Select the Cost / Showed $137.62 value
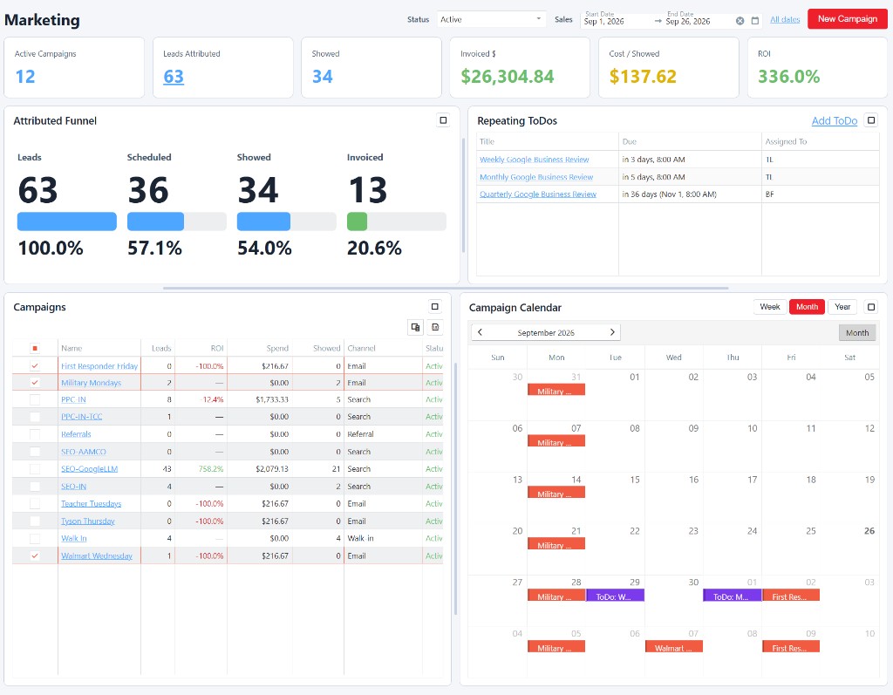The image size is (893, 695). (x=643, y=77)
